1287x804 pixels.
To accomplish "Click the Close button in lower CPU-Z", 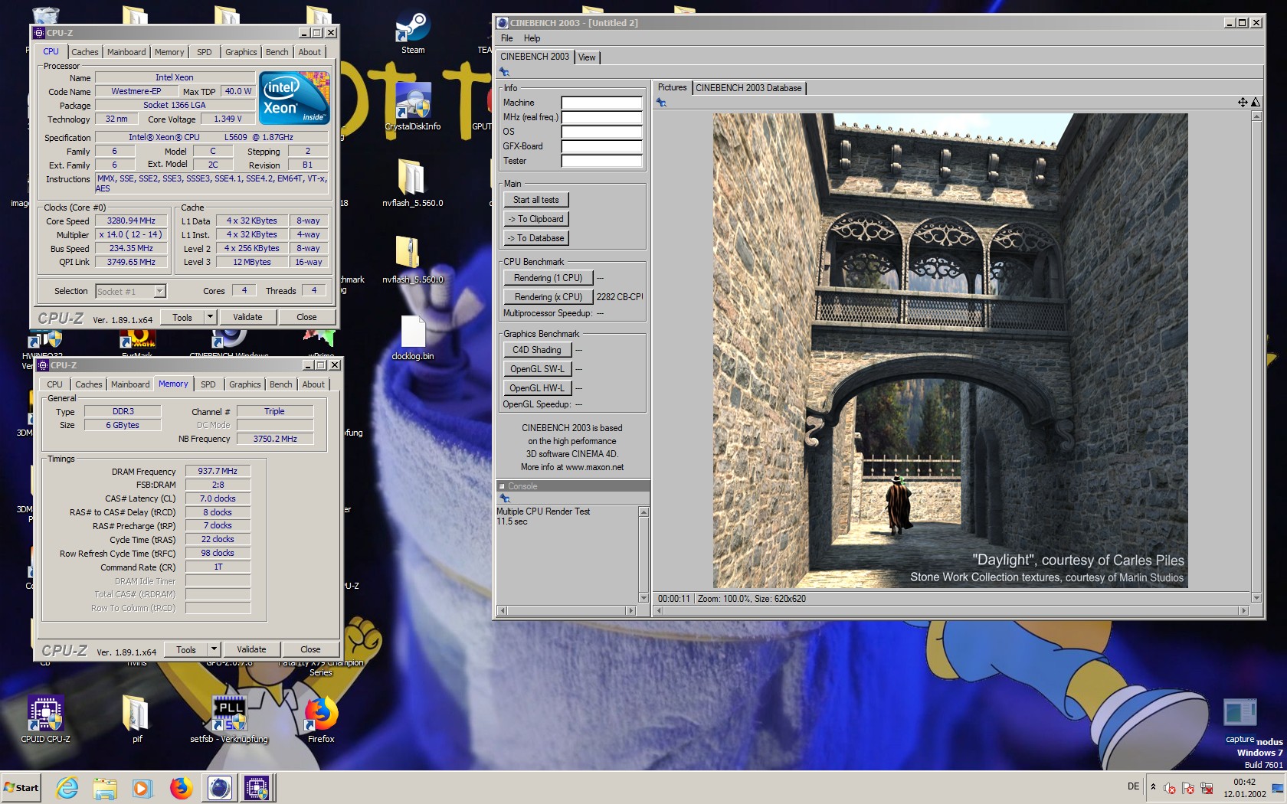I will tap(310, 649).
